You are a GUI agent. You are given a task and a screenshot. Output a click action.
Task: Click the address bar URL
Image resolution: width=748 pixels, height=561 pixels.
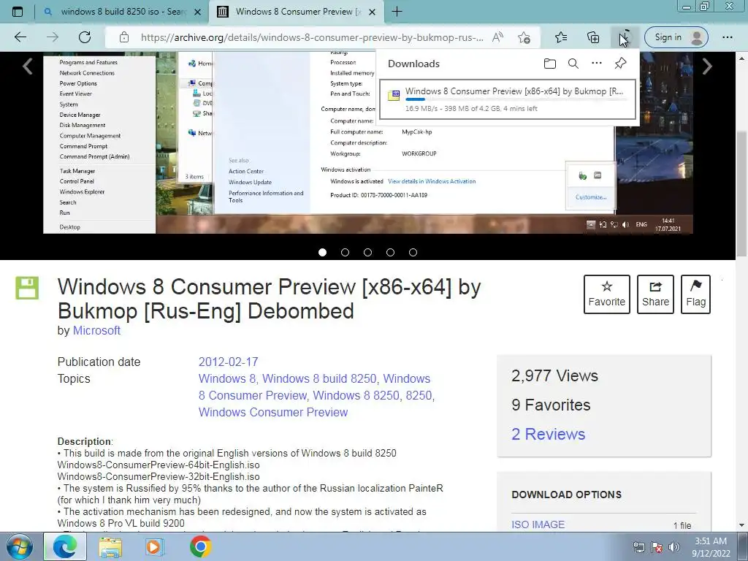[312, 37]
